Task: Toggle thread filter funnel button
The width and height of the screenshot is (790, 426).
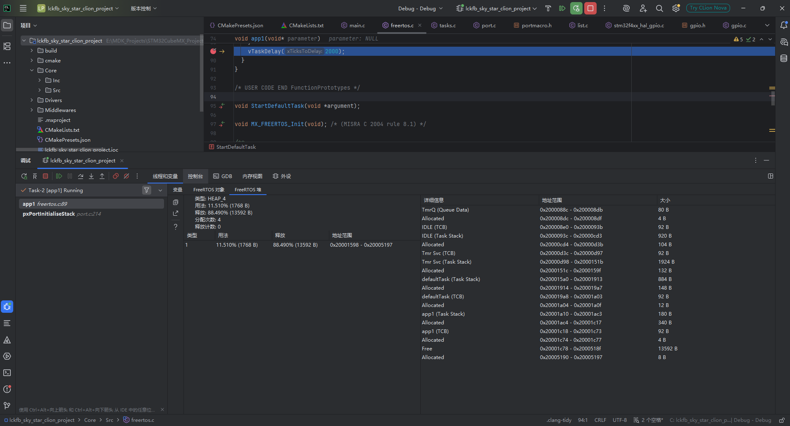Action: pos(147,190)
